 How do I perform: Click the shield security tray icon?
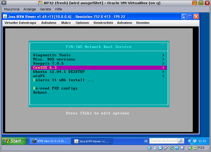[195, 141]
